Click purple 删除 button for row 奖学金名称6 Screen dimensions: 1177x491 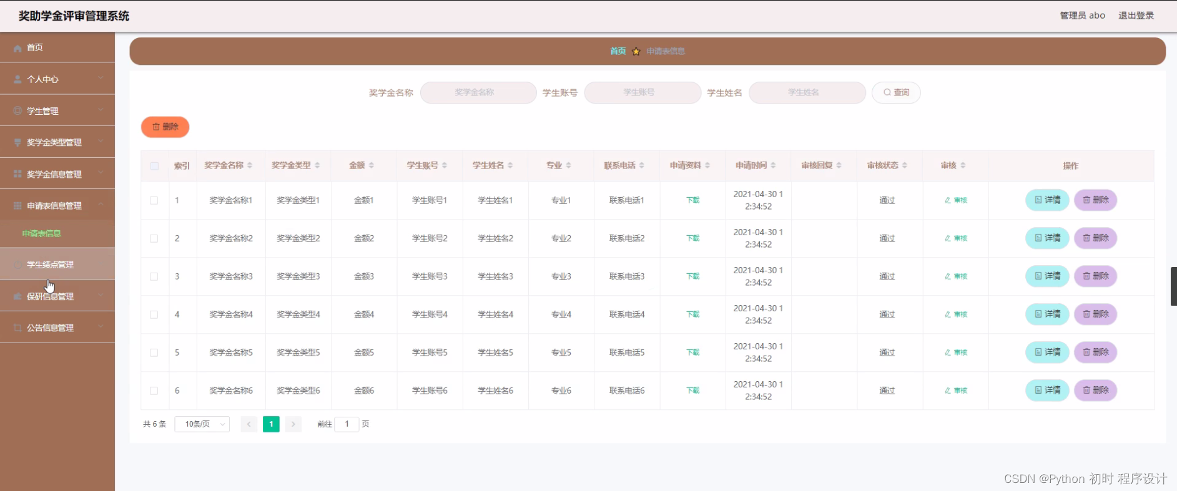coord(1095,391)
